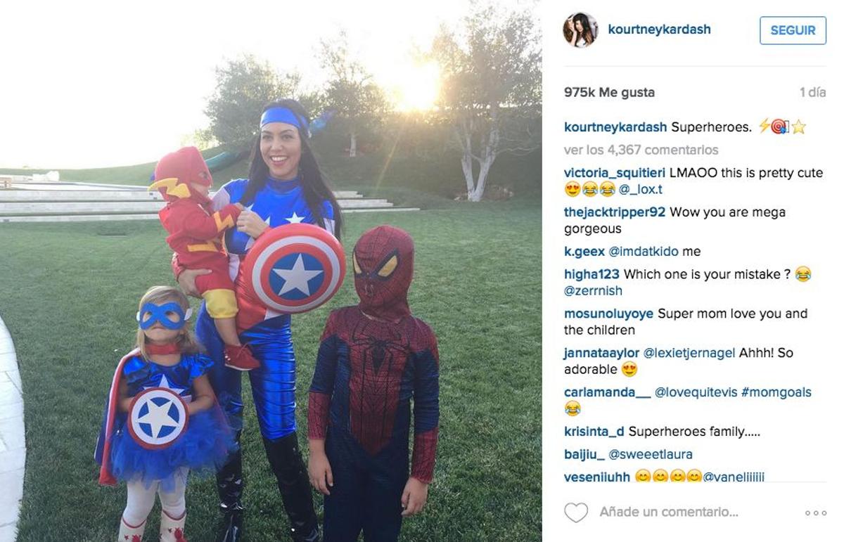Click the @imdatkido mention

pyautogui.click(x=644, y=252)
